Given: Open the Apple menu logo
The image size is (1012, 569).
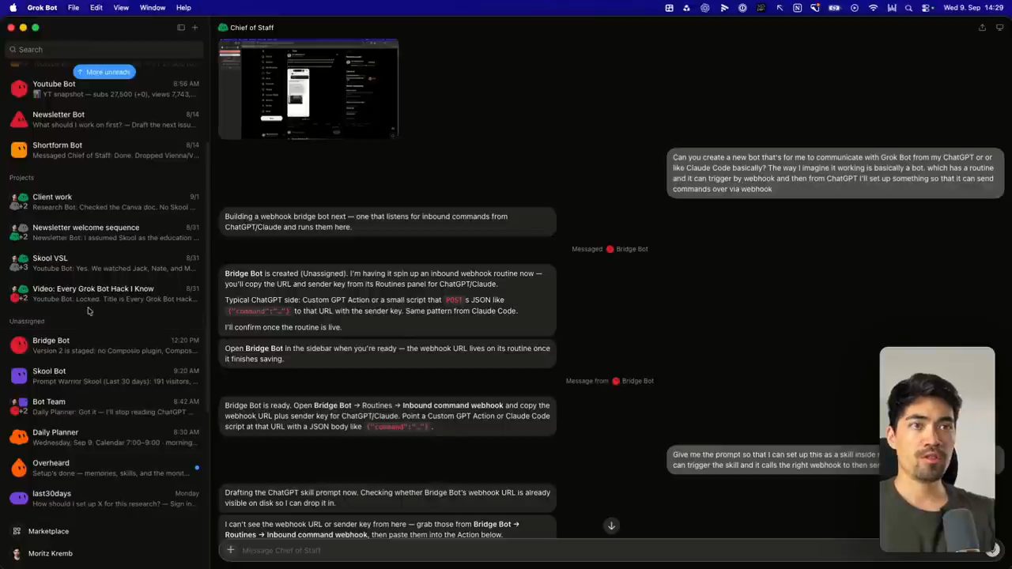Looking at the screenshot, I should pos(13,8).
